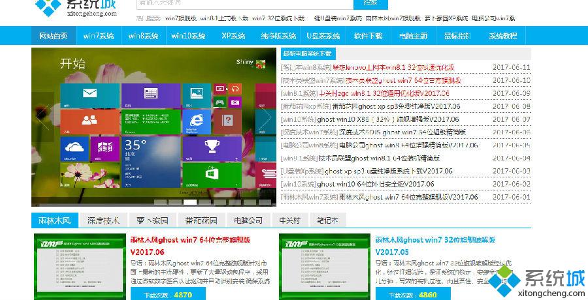Click the brown help question-mark tile
Image resolution: width=588 pixels, height=300 pixels.
coord(227,122)
